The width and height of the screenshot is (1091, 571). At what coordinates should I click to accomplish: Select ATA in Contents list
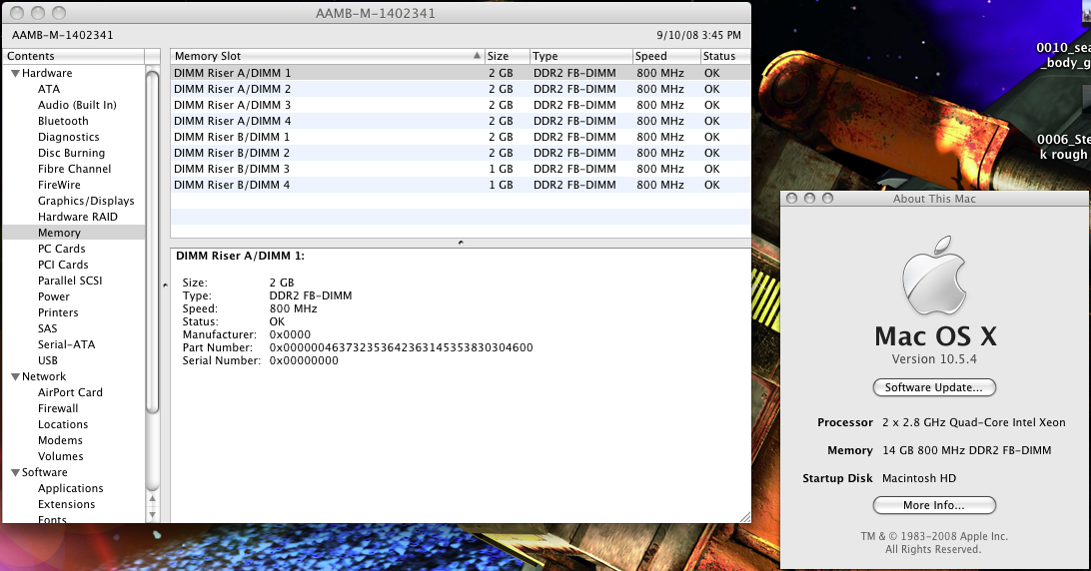click(x=49, y=89)
